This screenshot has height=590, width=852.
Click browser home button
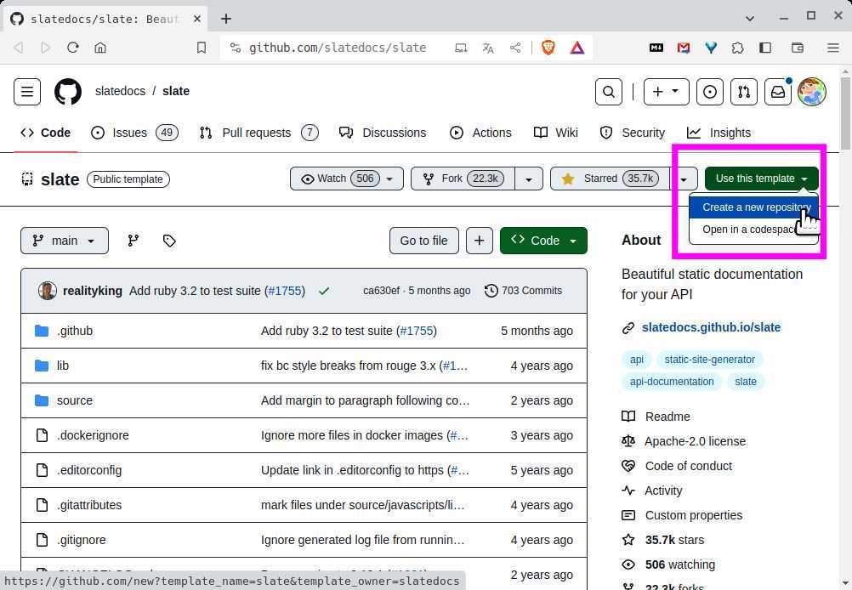pos(100,48)
